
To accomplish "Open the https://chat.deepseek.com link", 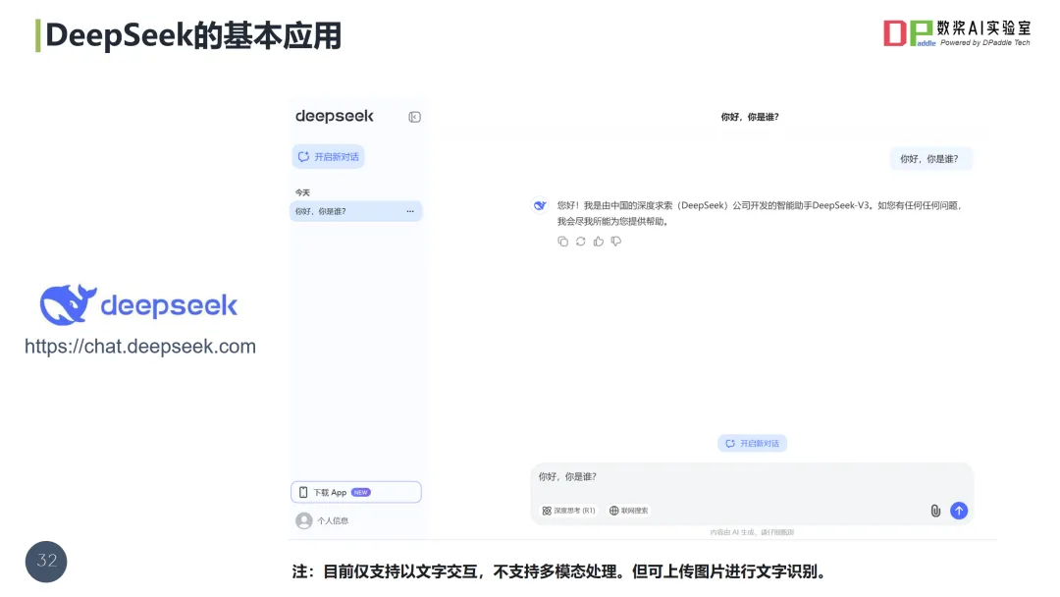I will [x=140, y=347].
